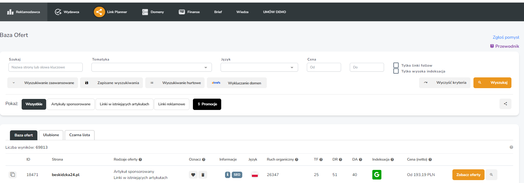Click the copy icon beside ID 18471
This screenshot has height=183, width=524.
point(13,175)
